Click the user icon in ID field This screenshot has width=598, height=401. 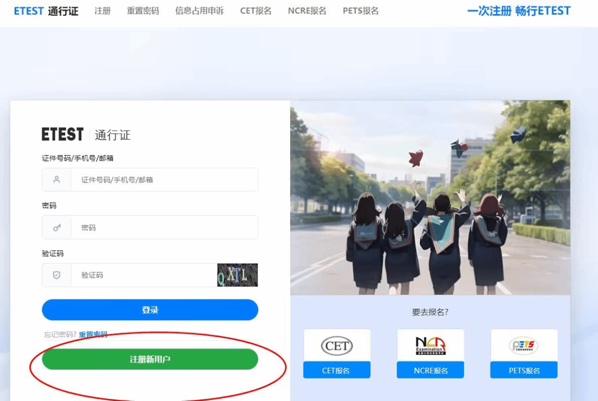tap(57, 180)
